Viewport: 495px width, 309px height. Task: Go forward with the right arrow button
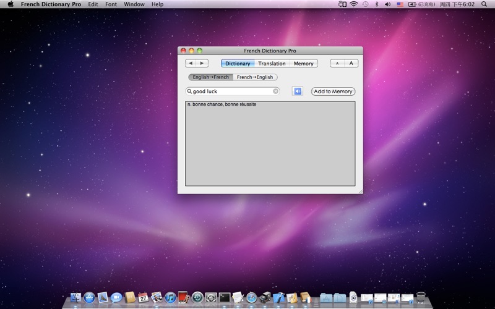click(x=202, y=63)
